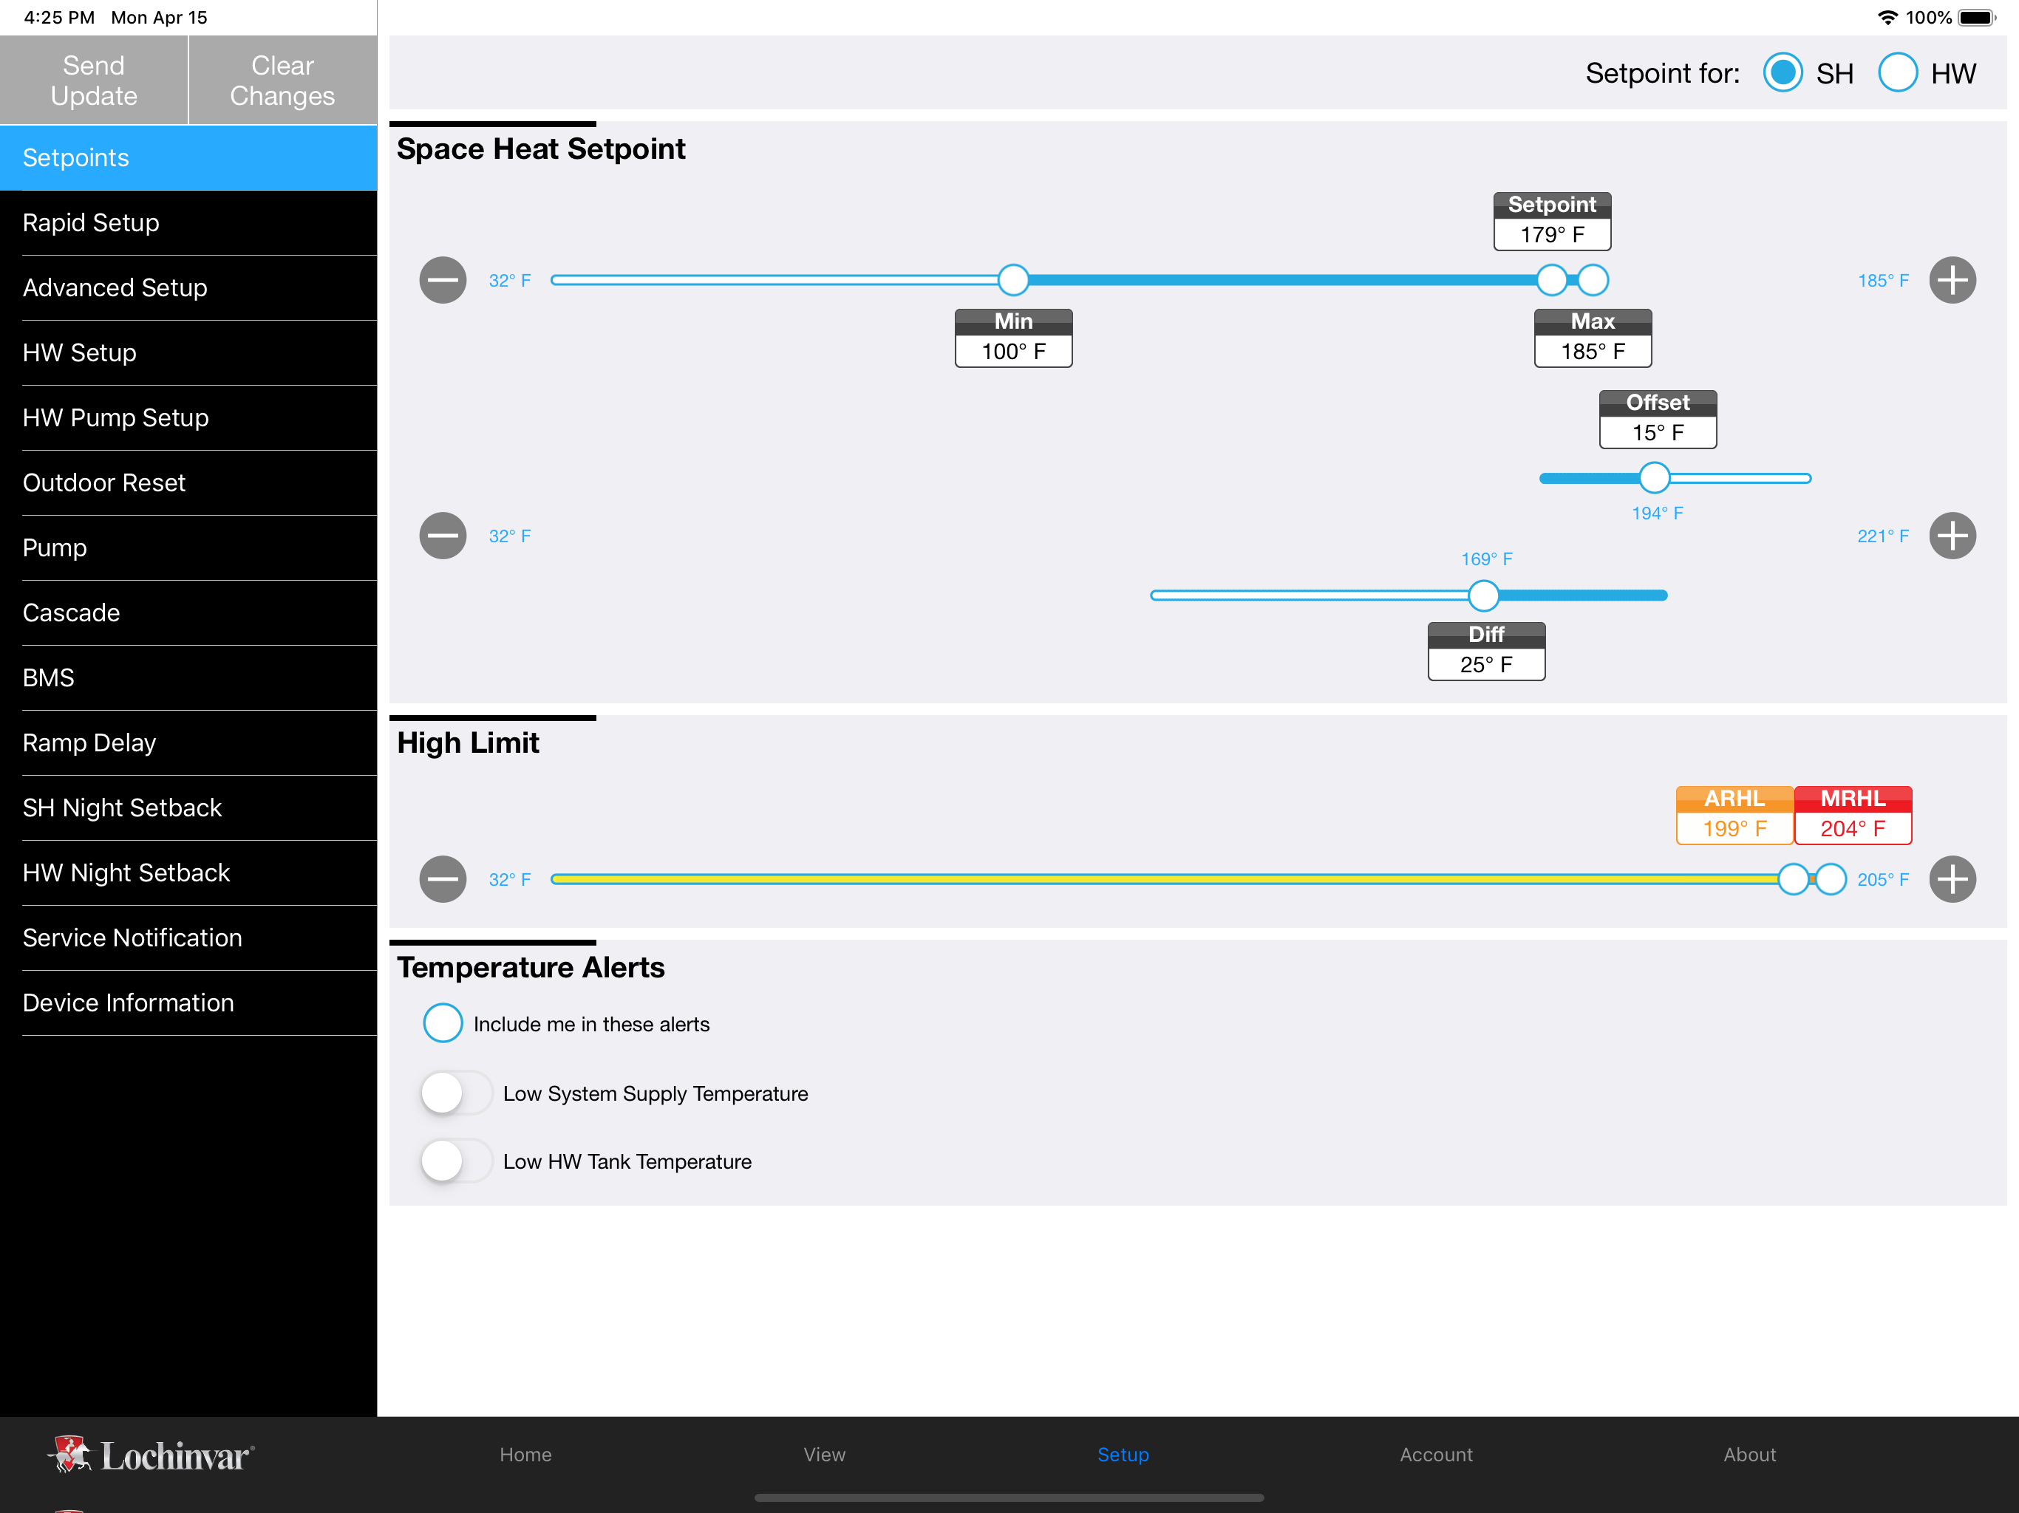Increase Space Heat setpoint with plus button

pyautogui.click(x=1952, y=280)
